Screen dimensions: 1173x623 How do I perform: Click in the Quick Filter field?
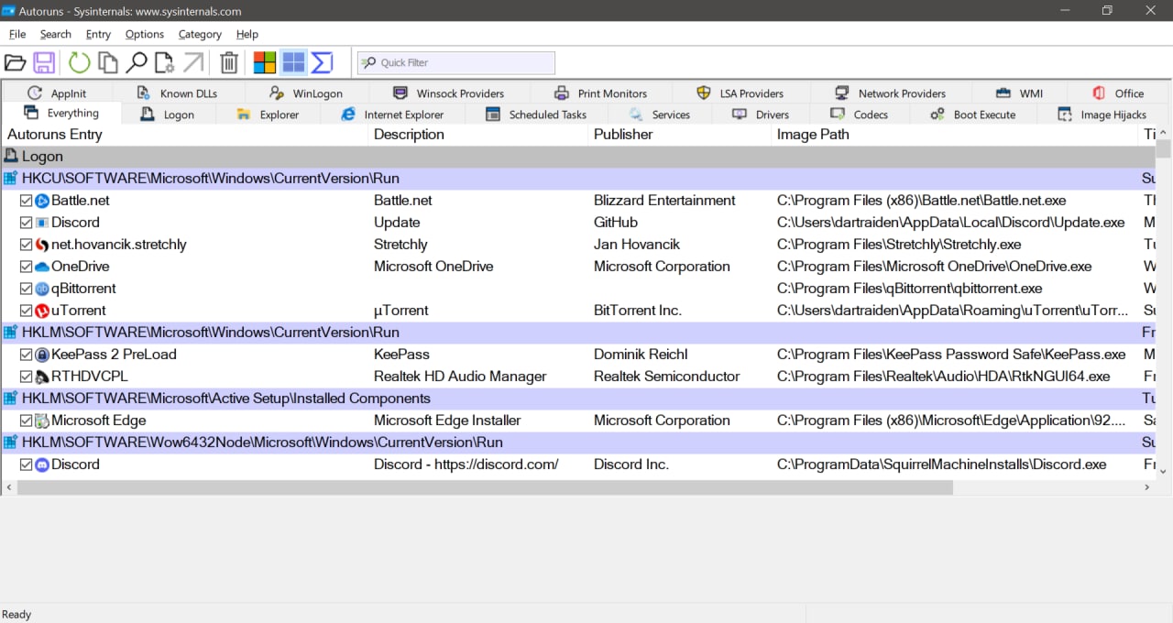tap(456, 62)
